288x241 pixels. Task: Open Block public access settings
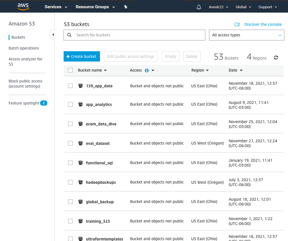pyautogui.click(x=26, y=84)
